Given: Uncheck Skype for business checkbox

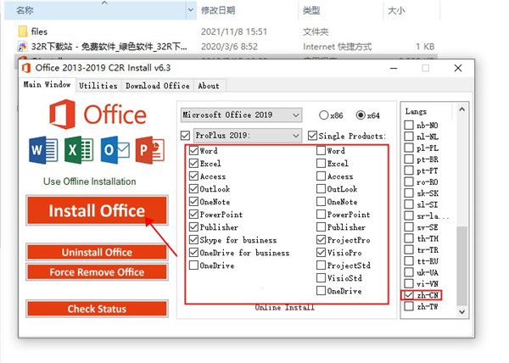Looking at the screenshot, I should click(x=193, y=240).
